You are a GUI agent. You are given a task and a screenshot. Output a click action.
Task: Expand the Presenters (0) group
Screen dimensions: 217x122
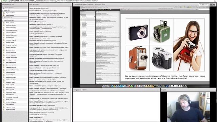3,18
